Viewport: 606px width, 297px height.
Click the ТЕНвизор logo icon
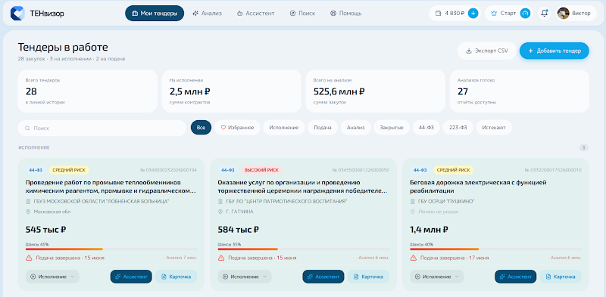click(17, 13)
